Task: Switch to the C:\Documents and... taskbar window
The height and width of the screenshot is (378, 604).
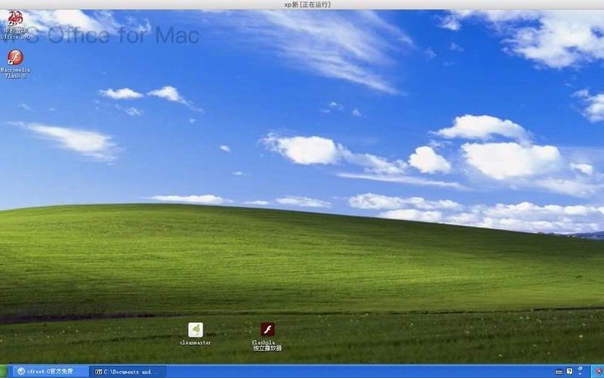Action: pyautogui.click(x=128, y=372)
